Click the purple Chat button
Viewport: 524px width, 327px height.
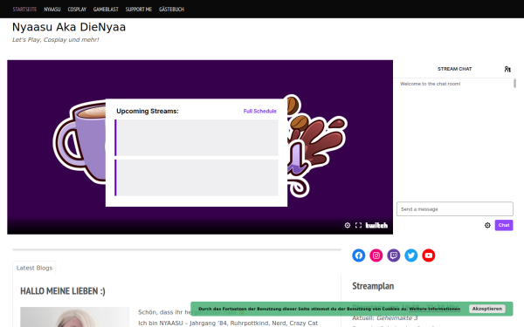pyautogui.click(x=504, y=225)
